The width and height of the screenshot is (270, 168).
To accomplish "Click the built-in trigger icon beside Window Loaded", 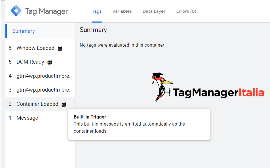I will 60,48.
